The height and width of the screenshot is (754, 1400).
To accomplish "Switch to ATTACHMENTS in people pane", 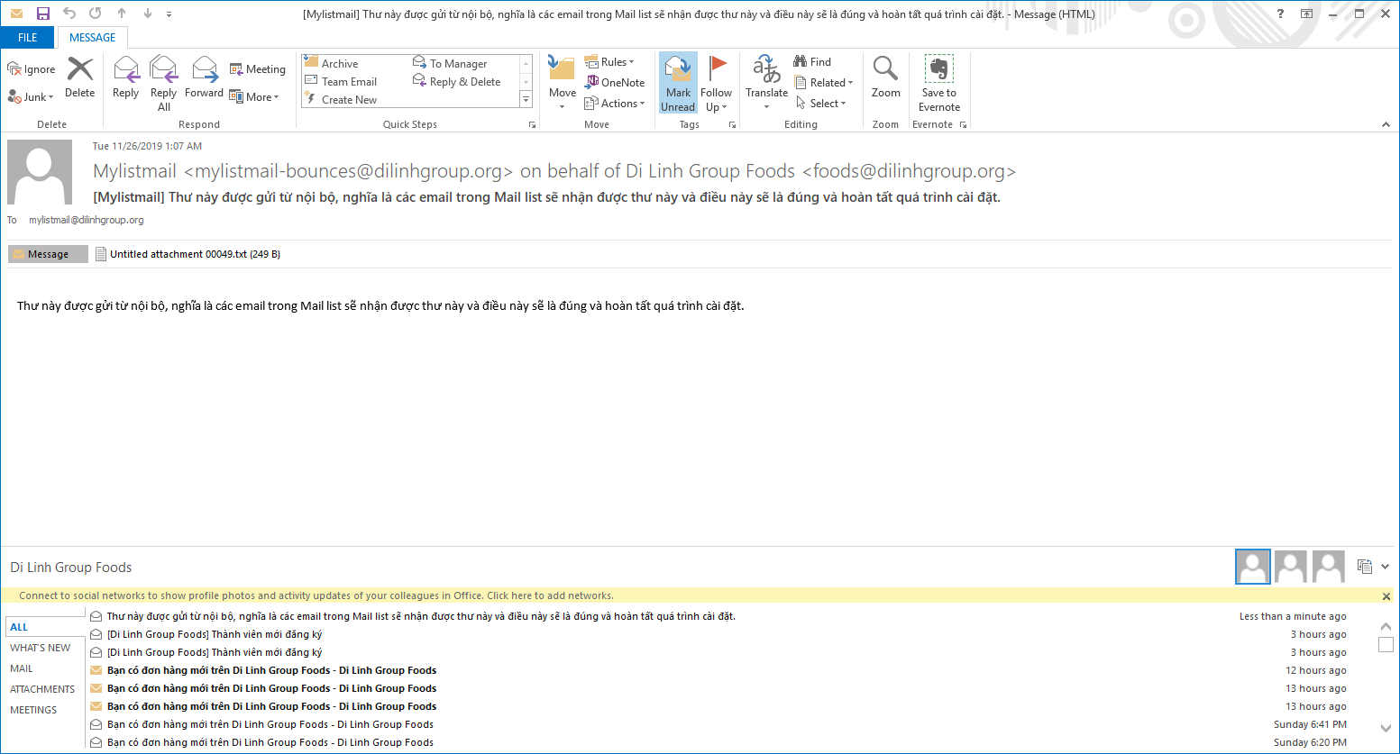I will coord(42,689).
